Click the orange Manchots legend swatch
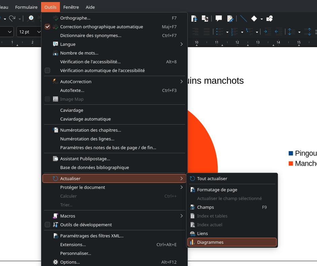This screenshot has width=317, height=266. (x=291, y=163)
